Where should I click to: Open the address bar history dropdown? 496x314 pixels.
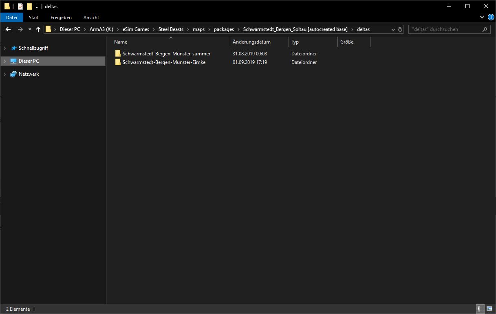click(x=393, y=29)
